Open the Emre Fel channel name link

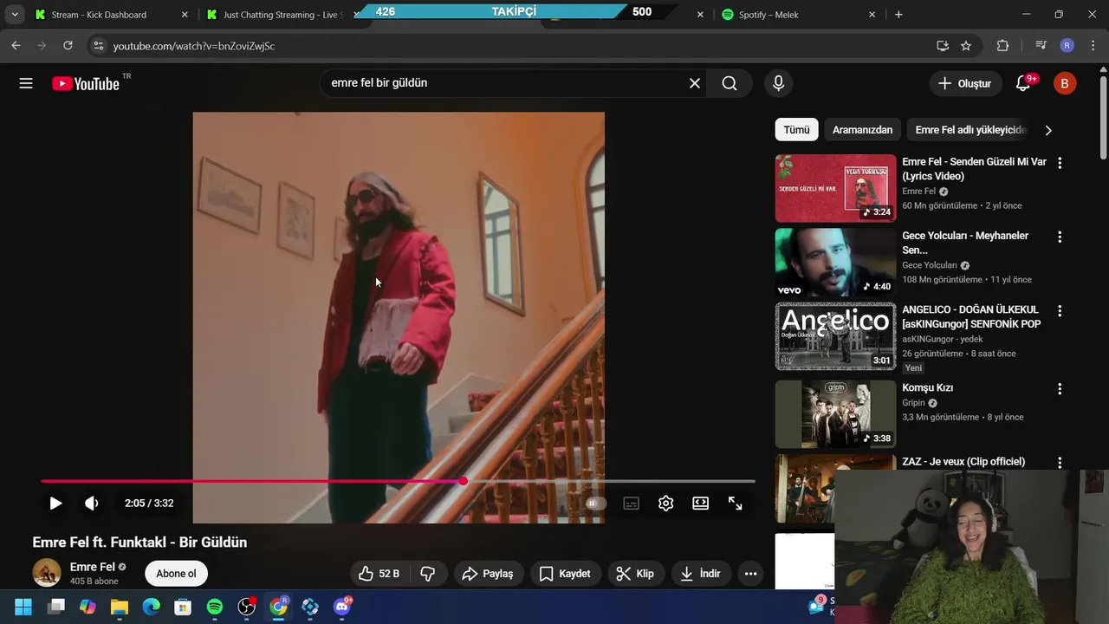92,567
